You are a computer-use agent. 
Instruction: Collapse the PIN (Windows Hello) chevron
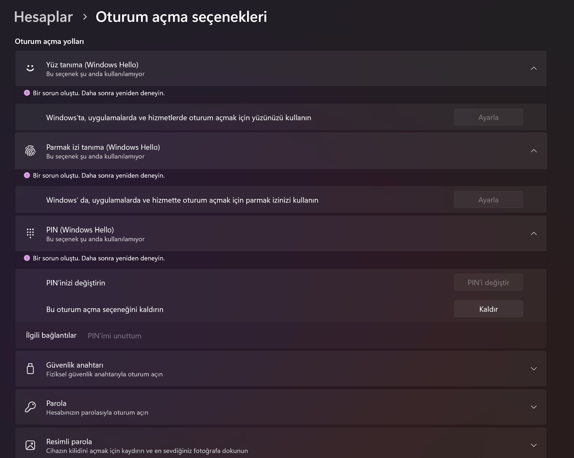(534, 234)
